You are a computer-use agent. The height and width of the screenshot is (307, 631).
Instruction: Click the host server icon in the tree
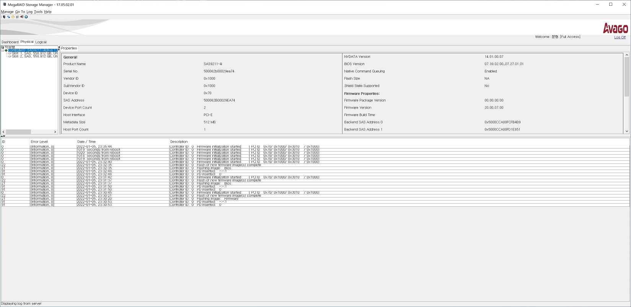3,47
